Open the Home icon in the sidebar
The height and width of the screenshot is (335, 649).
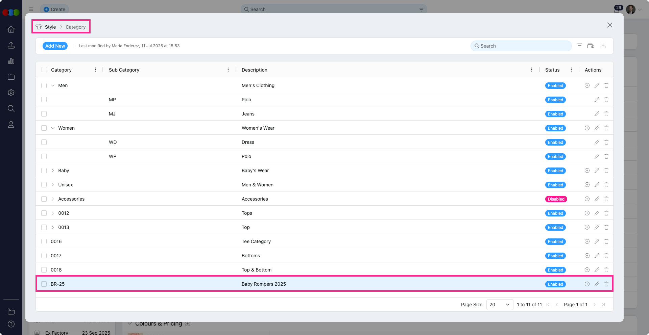click(11, 29)
